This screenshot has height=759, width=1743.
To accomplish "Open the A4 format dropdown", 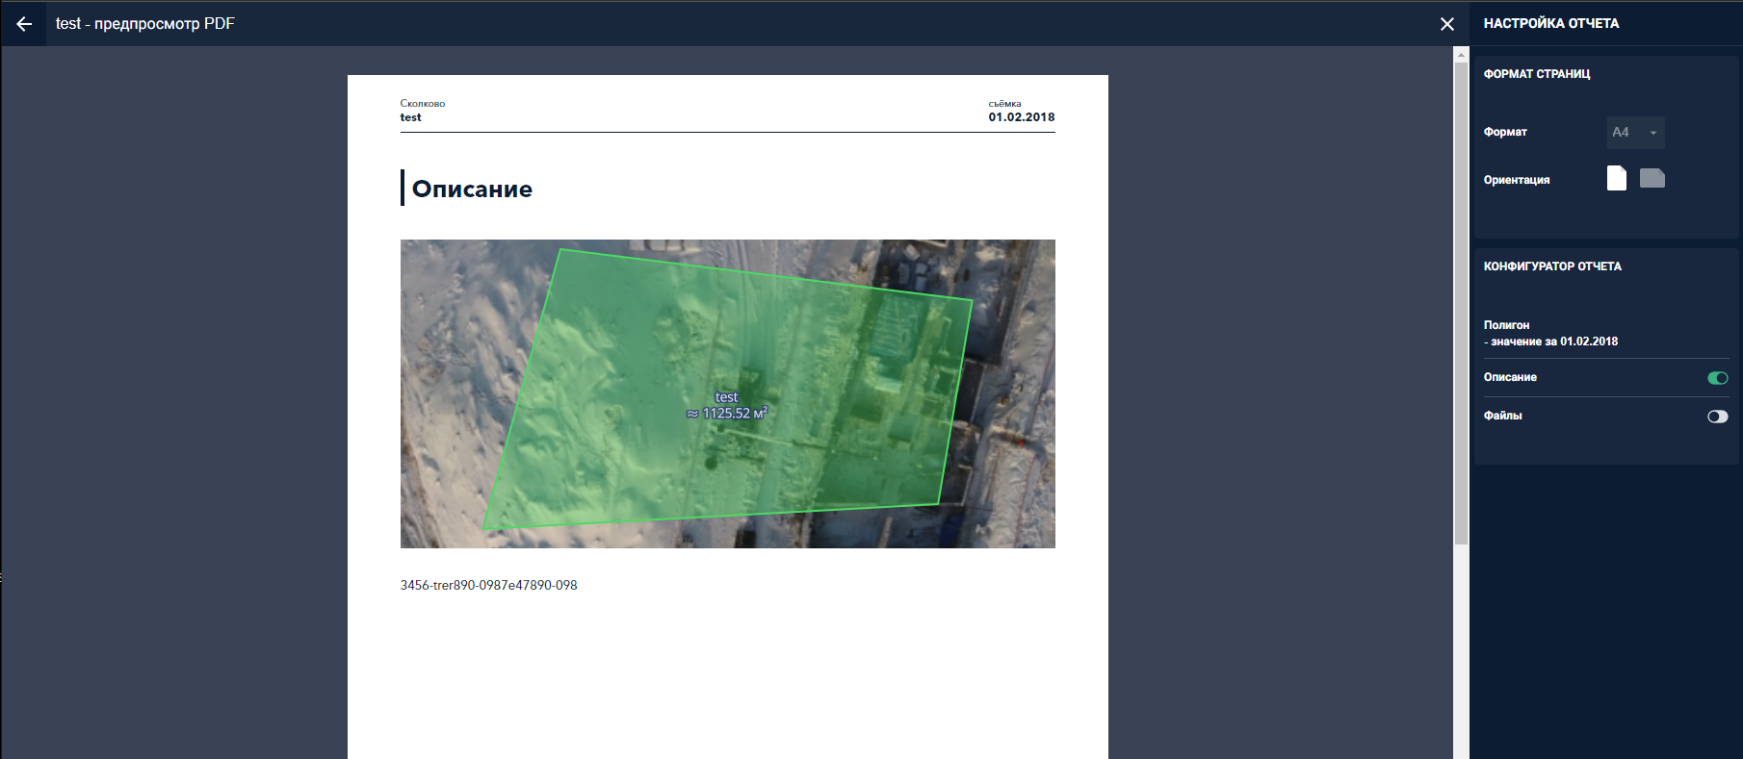I will [x=1634, y=133].
